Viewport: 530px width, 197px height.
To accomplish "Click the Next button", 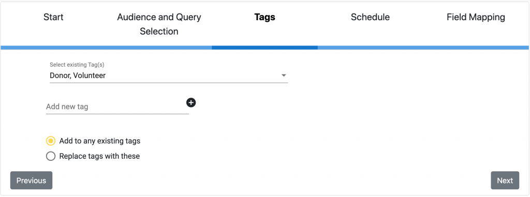I will click(505, 180).
